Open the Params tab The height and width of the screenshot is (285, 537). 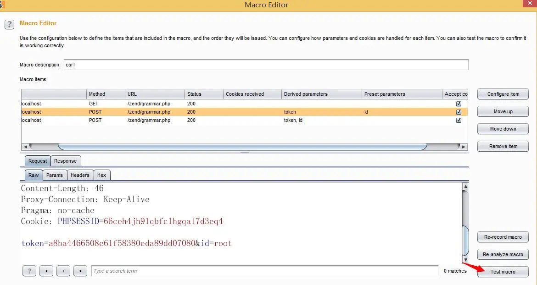pos(55,175)
